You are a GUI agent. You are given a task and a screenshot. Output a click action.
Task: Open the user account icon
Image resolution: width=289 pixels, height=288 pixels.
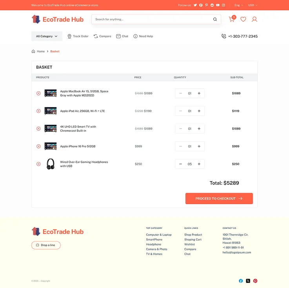(x=254, y=19)
